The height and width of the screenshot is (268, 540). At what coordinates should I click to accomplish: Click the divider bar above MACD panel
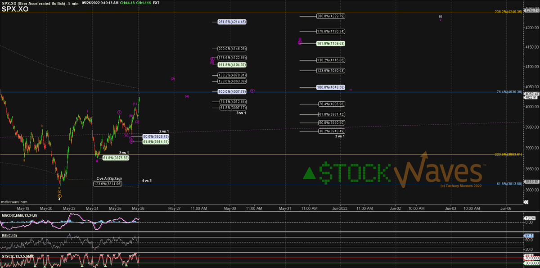(261, 213)
